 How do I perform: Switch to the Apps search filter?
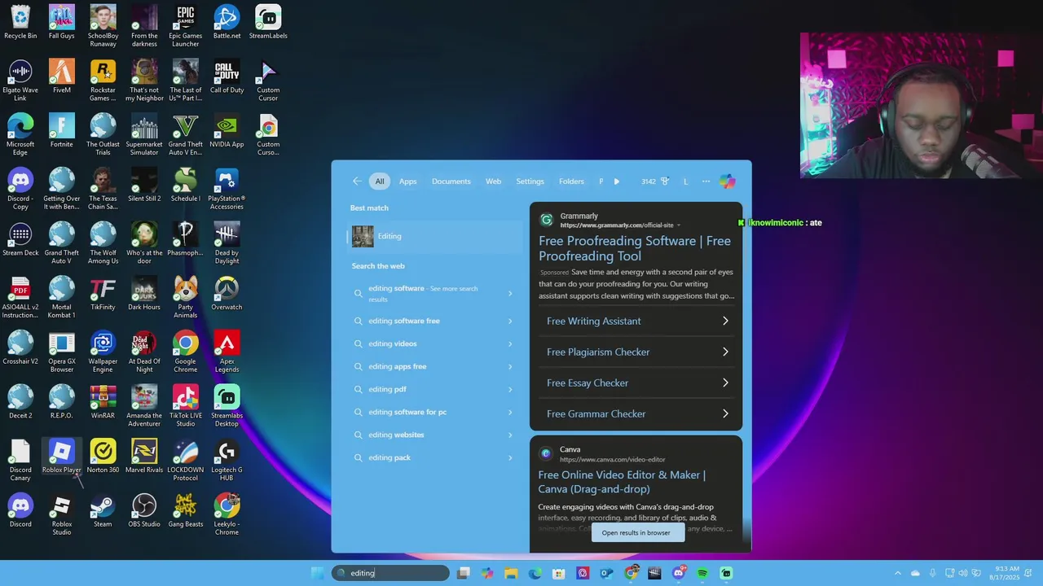click(408, 181)
